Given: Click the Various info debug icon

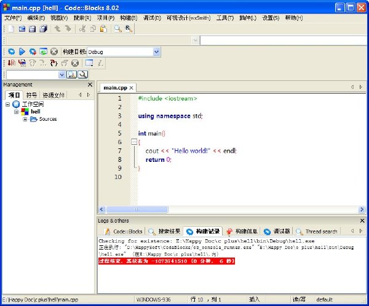Looking at the screenshot, I should [100, 63].
